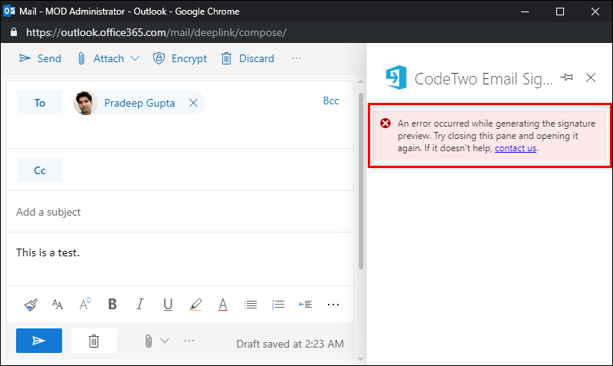Click the CodeTwo logo icon
This screenshot has height=366, width=613.
point(396,77)
